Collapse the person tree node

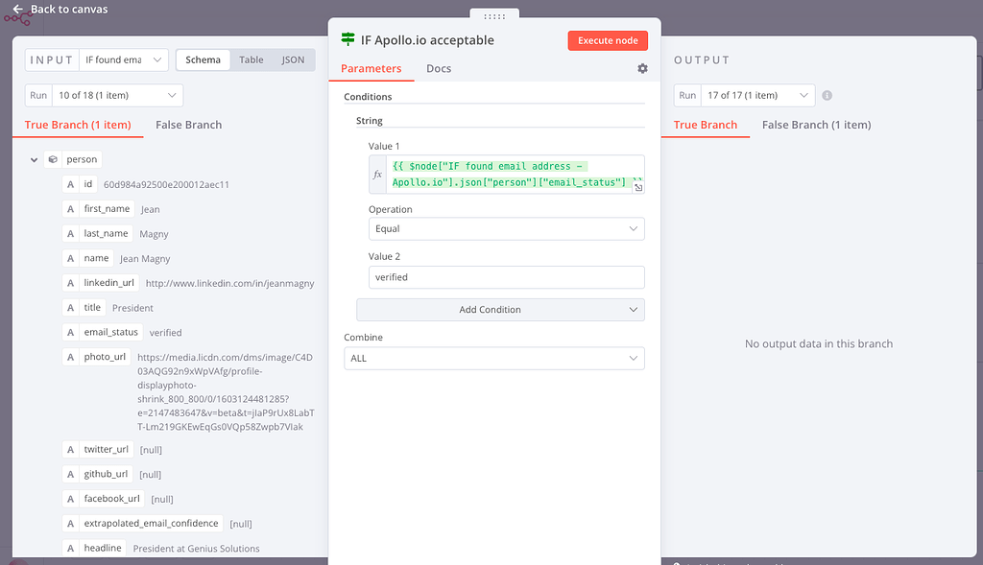pyautogui.click(x=35, y=160)
